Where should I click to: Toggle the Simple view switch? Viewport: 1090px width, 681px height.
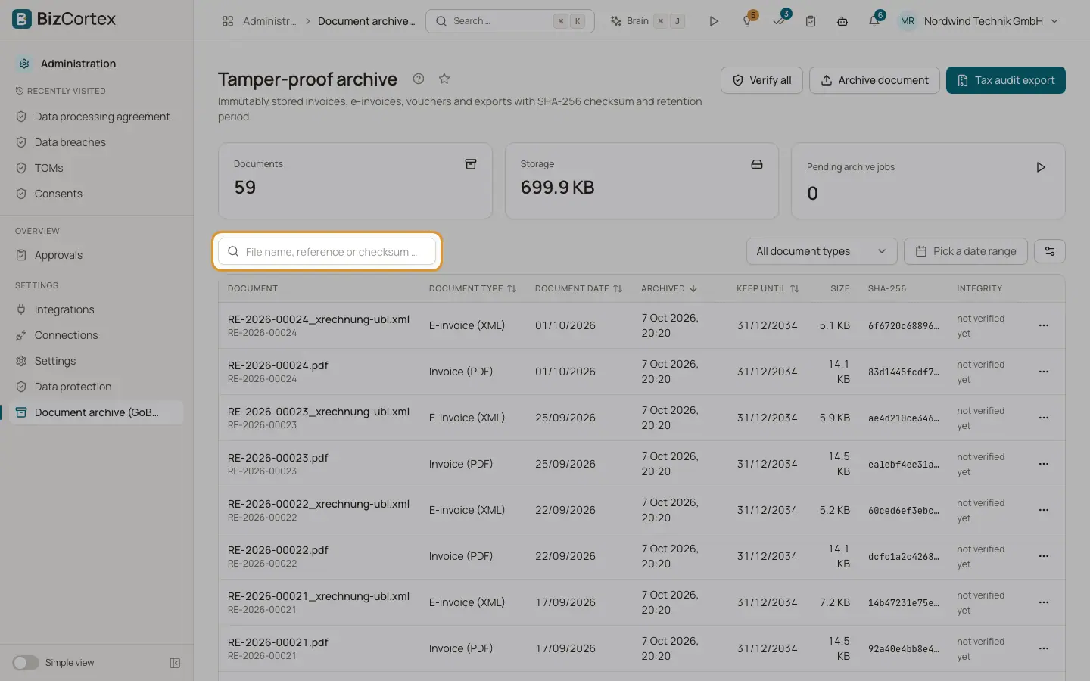click(26, 663)
